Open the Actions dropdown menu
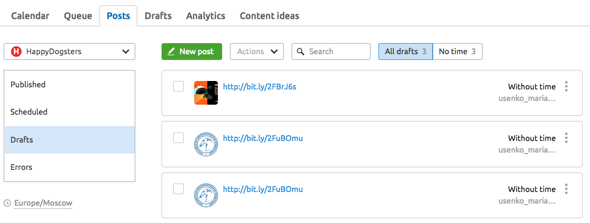Image resolution: width=590 pixels, height=223 pixels. (x=257, y=52)
